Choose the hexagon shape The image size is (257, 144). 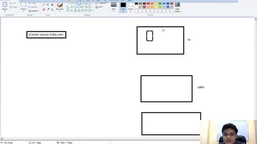point(79,7)
